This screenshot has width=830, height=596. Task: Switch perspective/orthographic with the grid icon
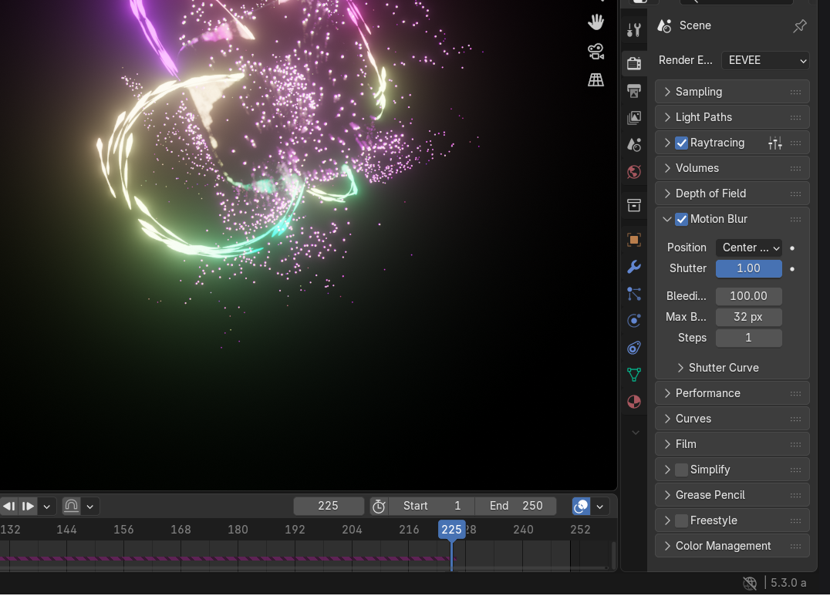(596, 80)
